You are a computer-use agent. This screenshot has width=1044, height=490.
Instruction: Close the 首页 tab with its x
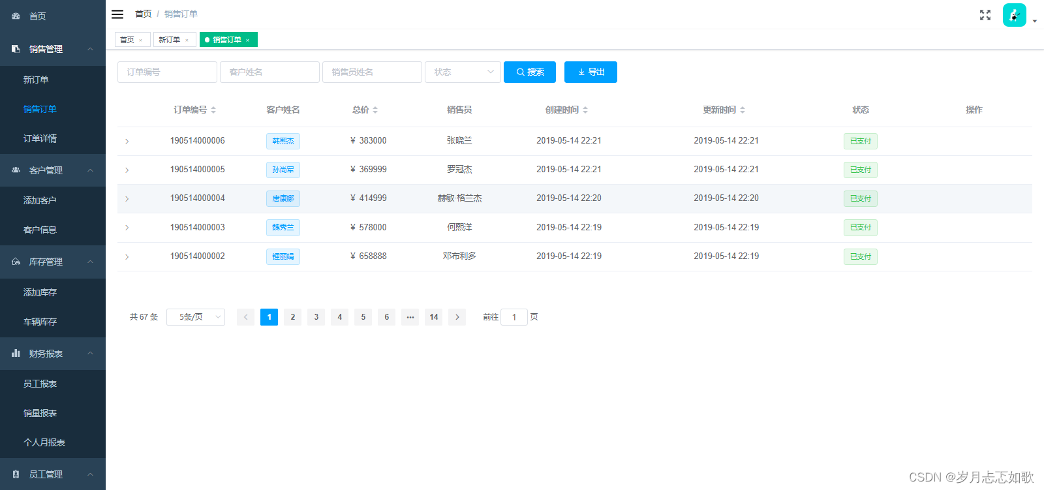(x=140, y=40)
